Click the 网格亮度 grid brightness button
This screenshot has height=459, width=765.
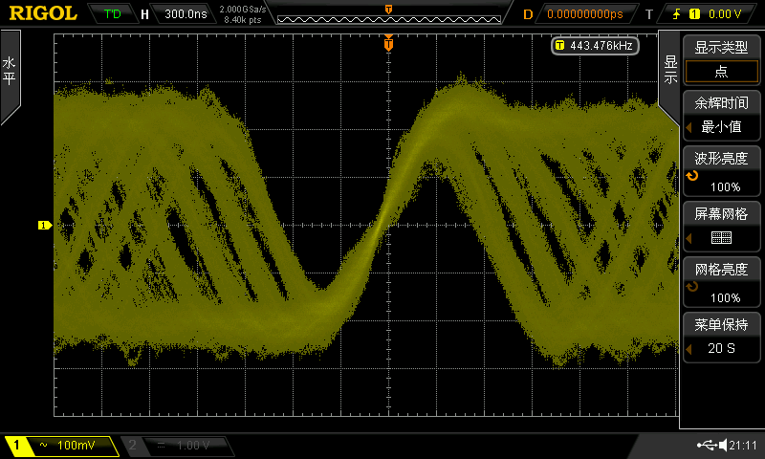(721, 270)
